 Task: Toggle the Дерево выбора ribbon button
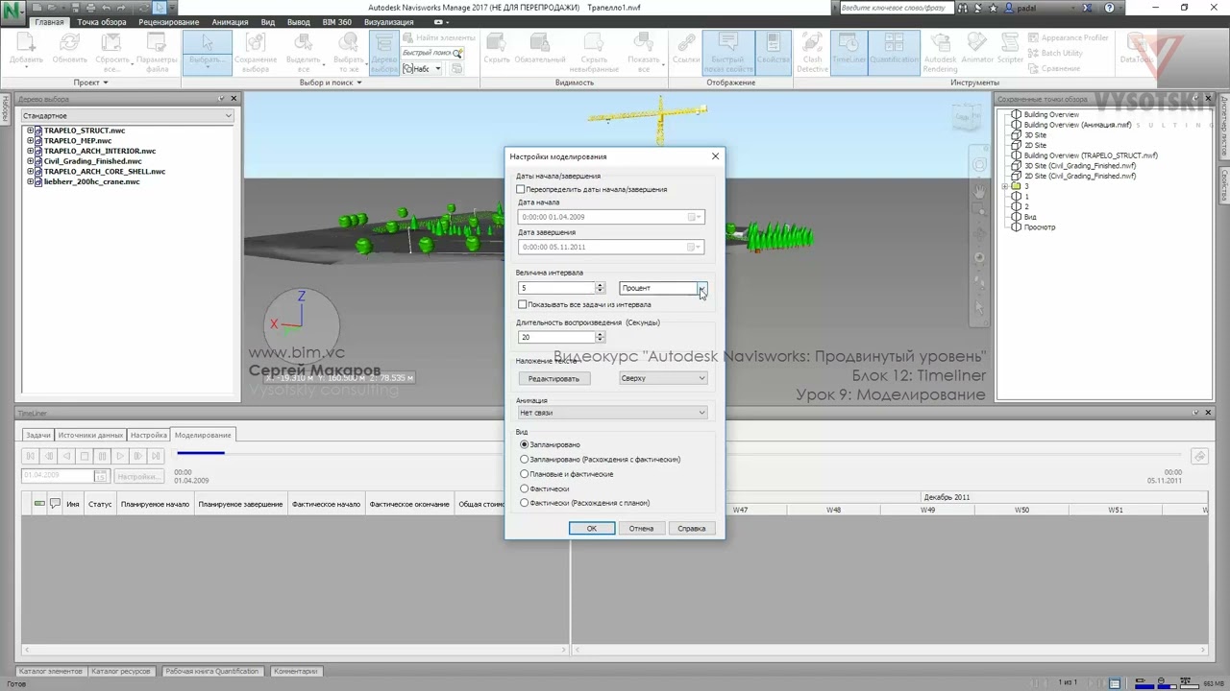[x=383, y=51]
